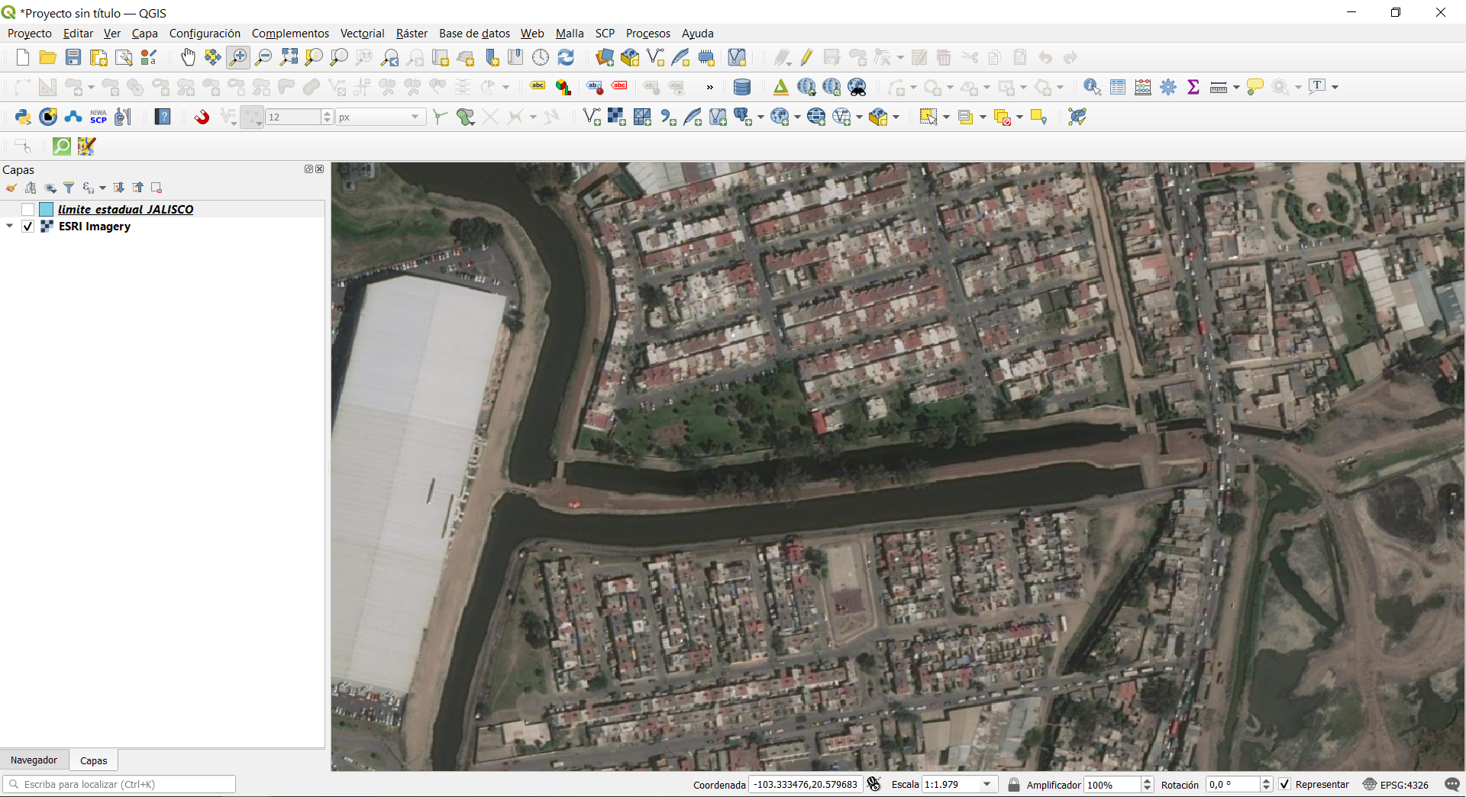Screen dimensions: 1466x797
Task: Toggle the scale lock padlock icon
Action: point(1014,784)
